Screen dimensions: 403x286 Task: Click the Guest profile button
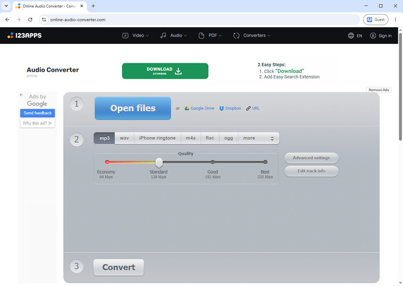(x=376, y=20)
